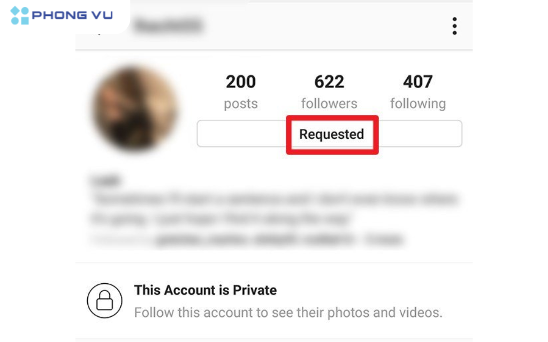Click the second blurred bio line
This screenshot has height=342, width=548.
[220, 219]
